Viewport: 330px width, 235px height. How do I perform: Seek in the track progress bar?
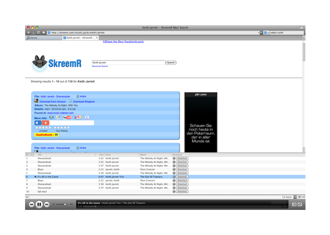click(x=182, y=207)
